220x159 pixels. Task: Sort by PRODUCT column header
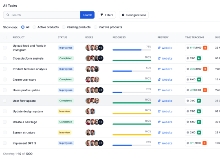click(x=19, y=37)
